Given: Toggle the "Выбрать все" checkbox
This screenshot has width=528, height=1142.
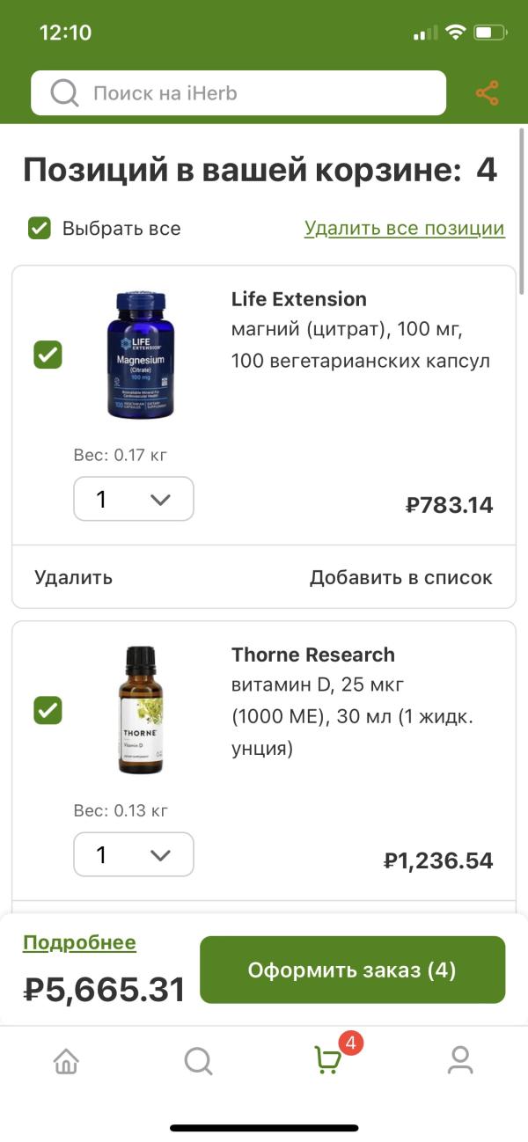Looking at the screenshot, I should click(x=39, y=229).
